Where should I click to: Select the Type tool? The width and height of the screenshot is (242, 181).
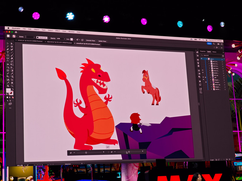8,52
